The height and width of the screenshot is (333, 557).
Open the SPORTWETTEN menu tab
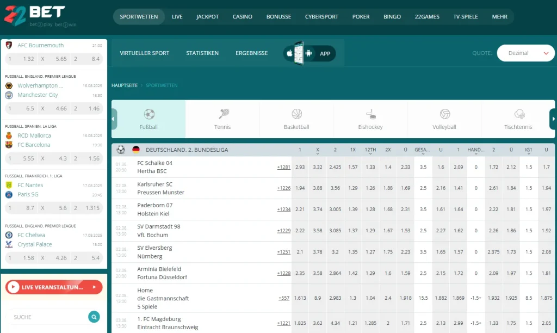[139, 17]
